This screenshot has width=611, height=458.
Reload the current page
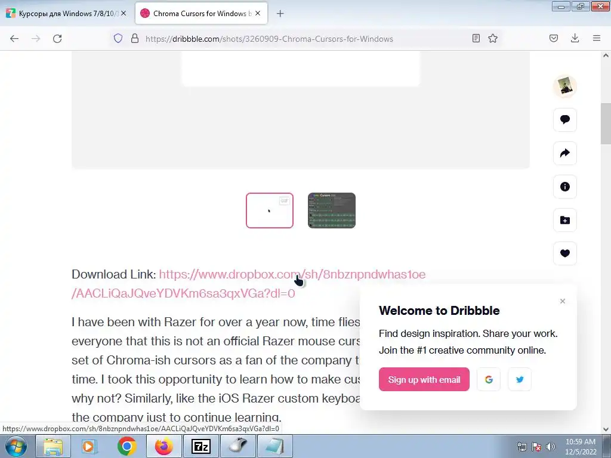pyautogui.click(x=57, y=39)
